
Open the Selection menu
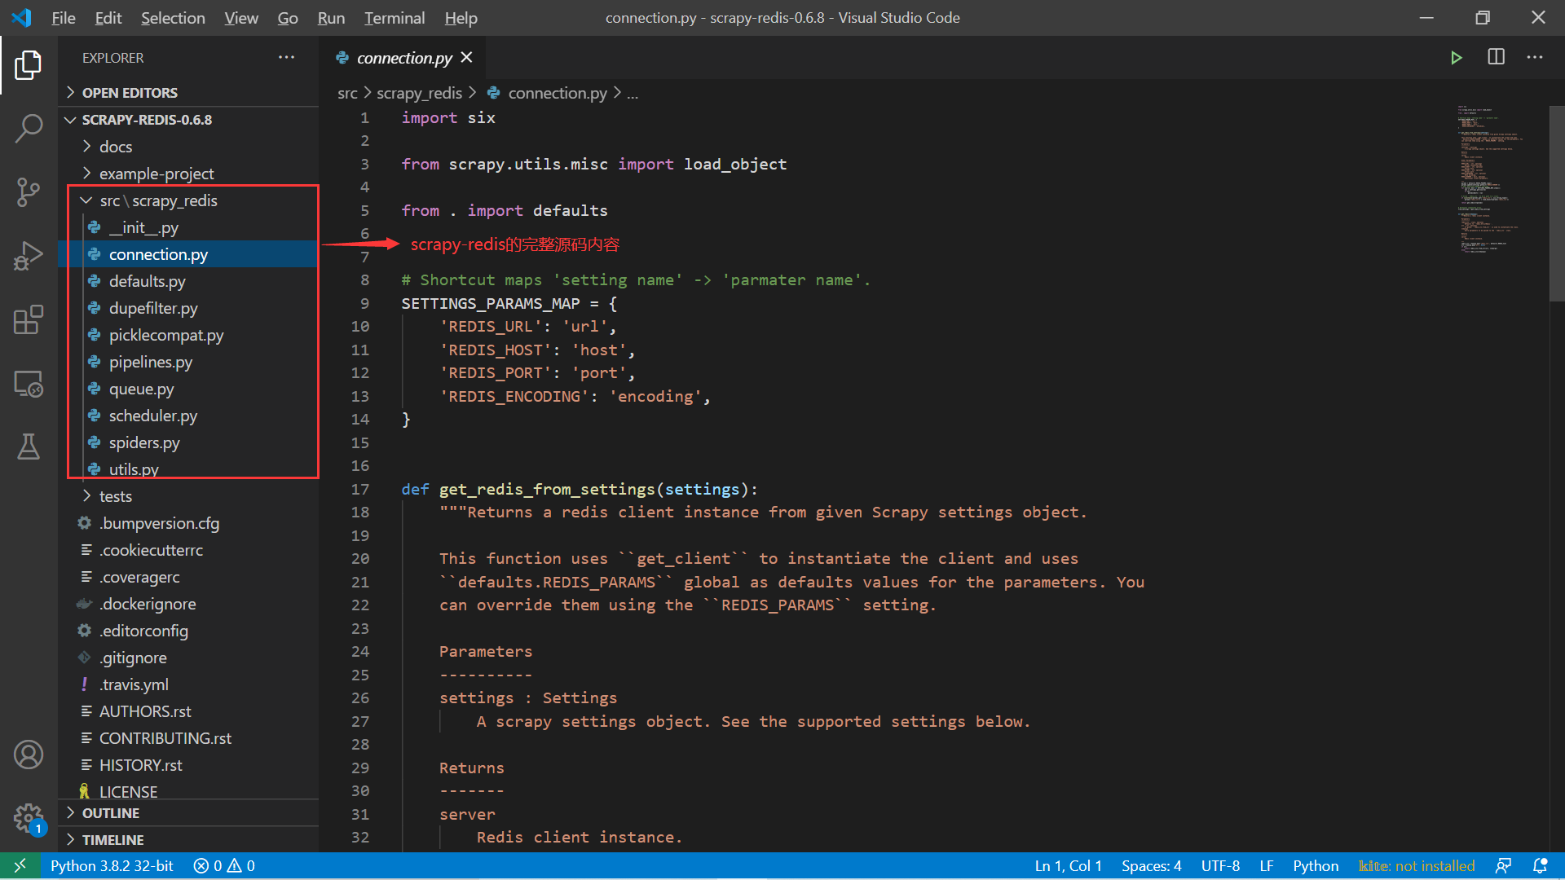[173, 18]
